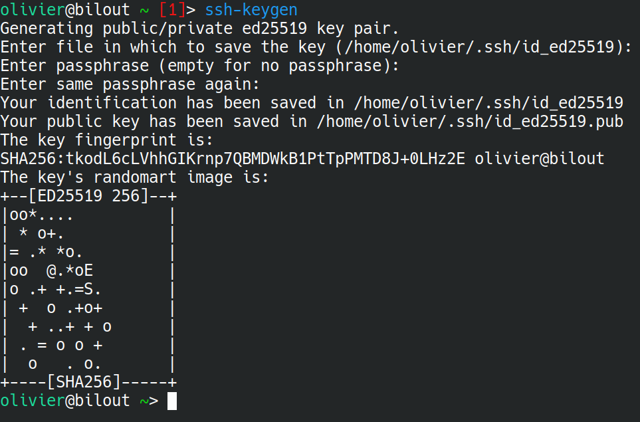Click the olivier@bilout text in the top prompt
This screenshot has height=422, width=640.
(65, 10)
